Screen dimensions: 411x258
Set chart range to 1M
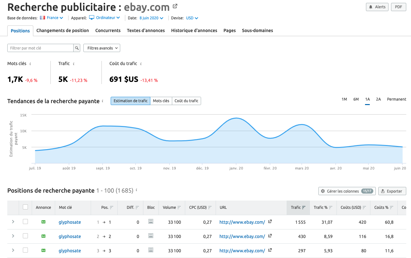coord(344,99)
